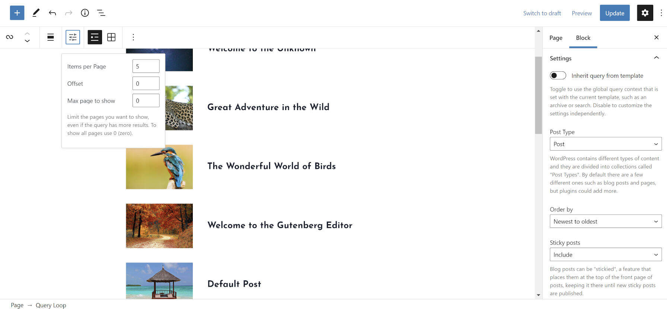Screen dimensions: 667x309
Task: Undo the last change
Action: click(x=52, y=13)
